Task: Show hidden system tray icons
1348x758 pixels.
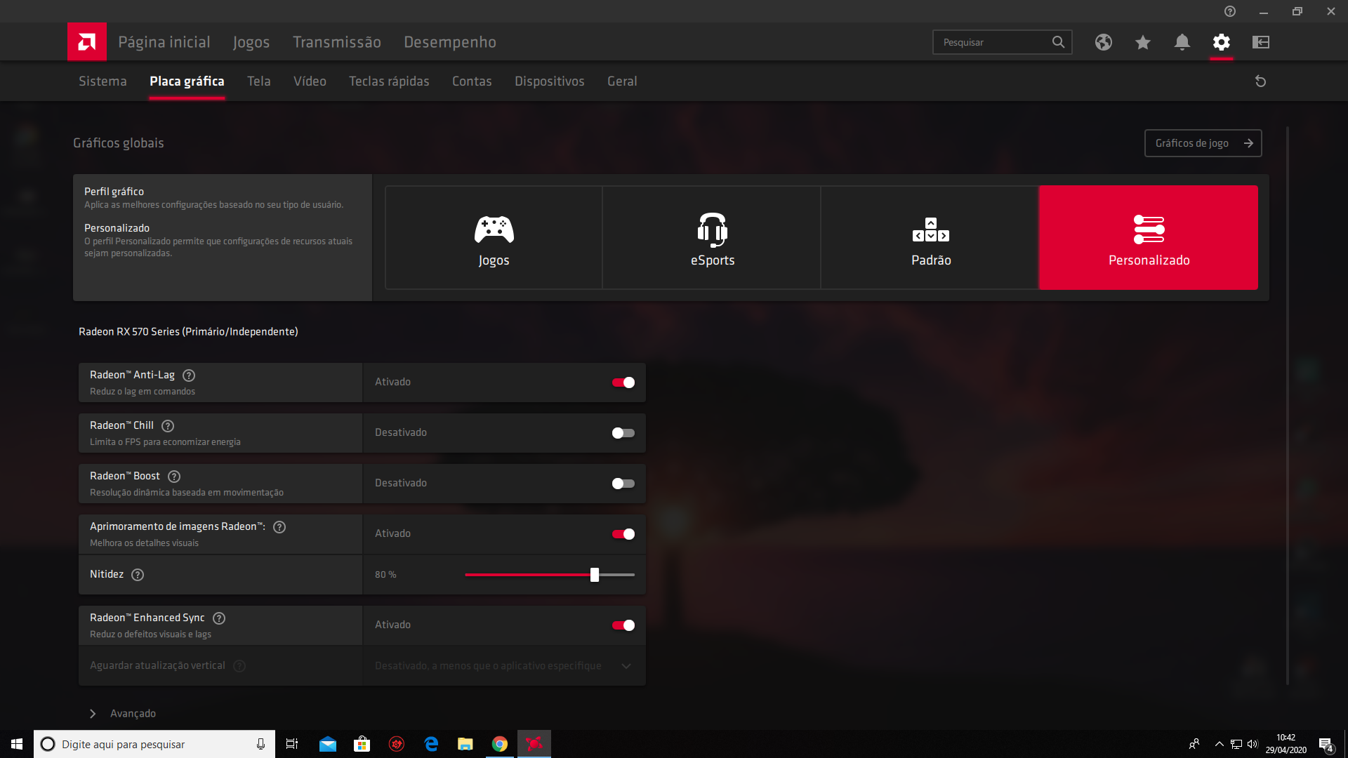Action: click(1220, 744)
